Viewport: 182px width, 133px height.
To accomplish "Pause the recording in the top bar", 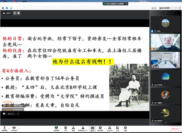I will (14, 13).
